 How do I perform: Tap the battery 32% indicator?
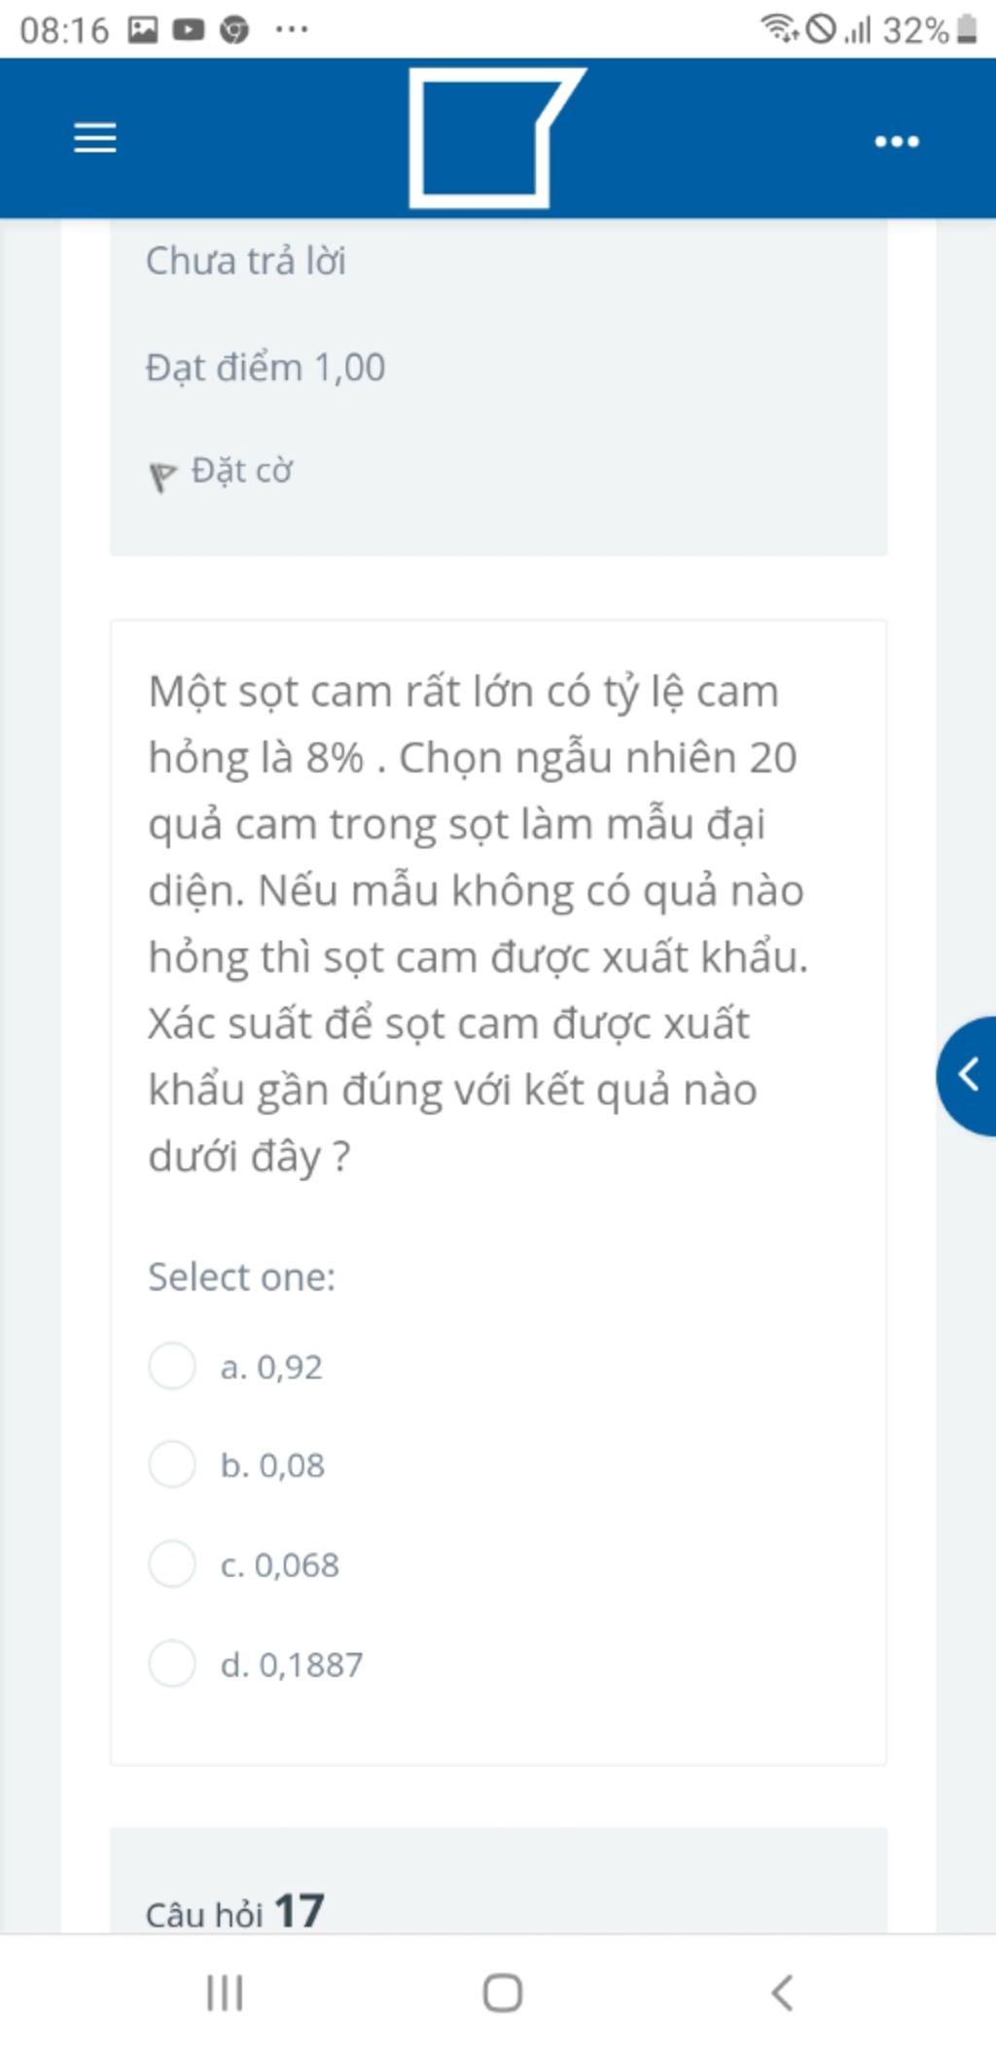click(929, 29)
